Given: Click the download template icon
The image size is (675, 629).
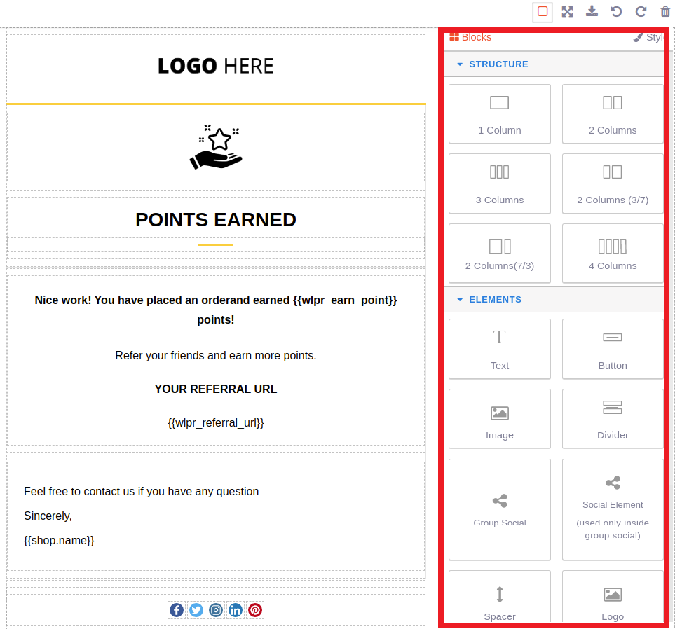Looking at the screenshot, I should click(x=592, y=12).
